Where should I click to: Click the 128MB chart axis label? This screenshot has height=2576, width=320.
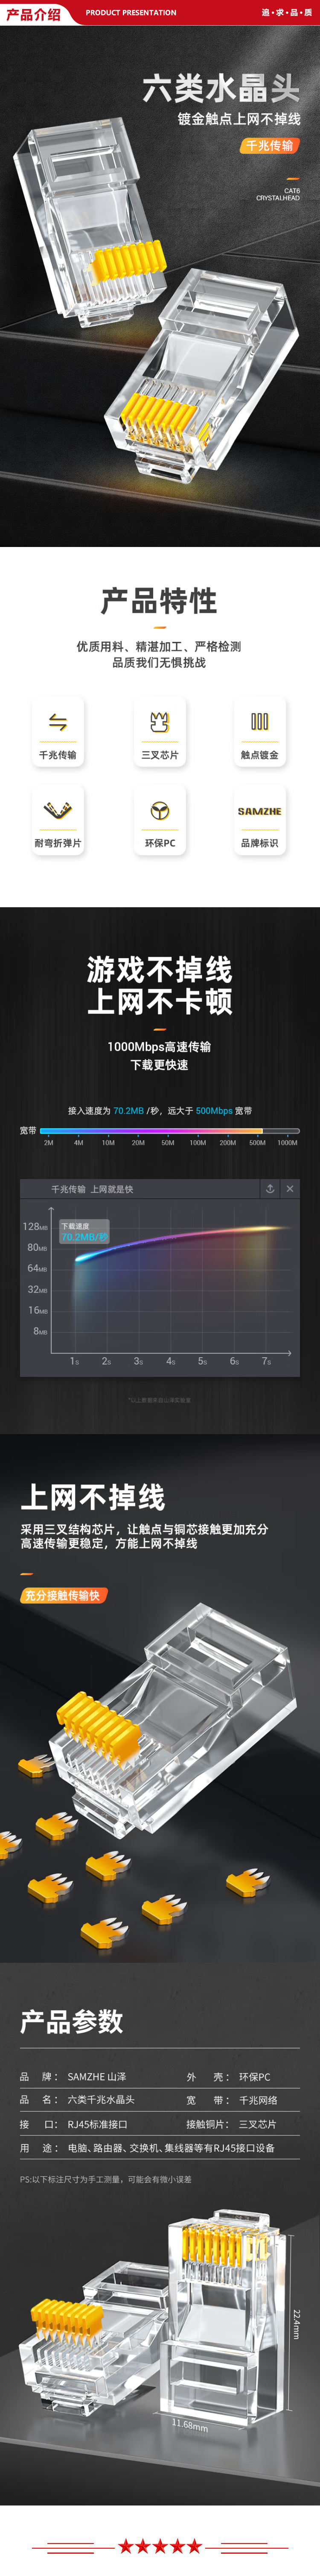(35, 1226)
